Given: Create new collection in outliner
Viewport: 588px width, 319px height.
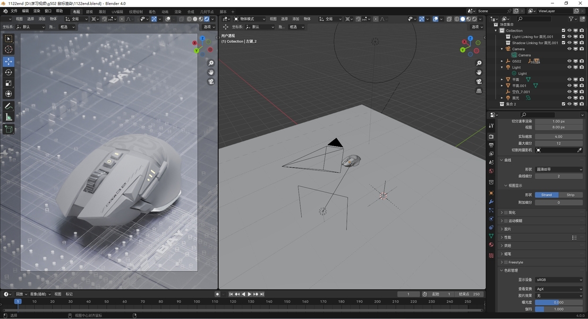Looking at the screenshot, I should pos(582,19).
